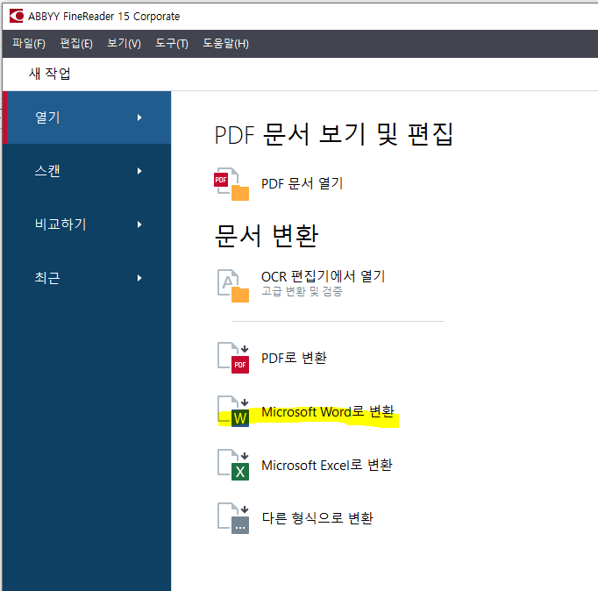
Task: Open the 보기(V) menu
Action: [124, 44]
